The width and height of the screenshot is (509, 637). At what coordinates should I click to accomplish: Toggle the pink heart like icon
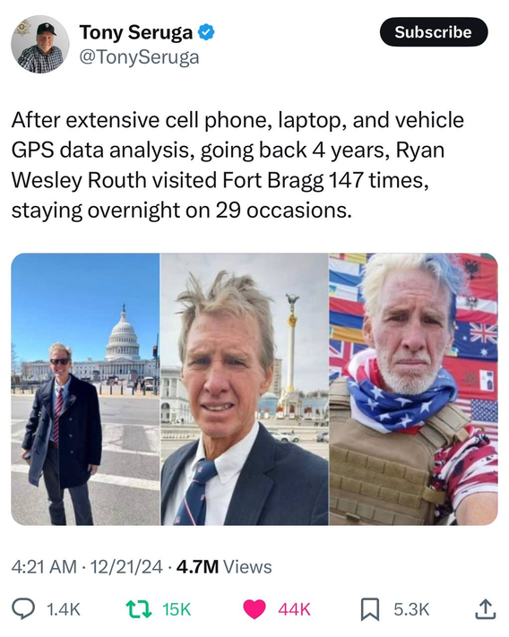pos(254,610)
